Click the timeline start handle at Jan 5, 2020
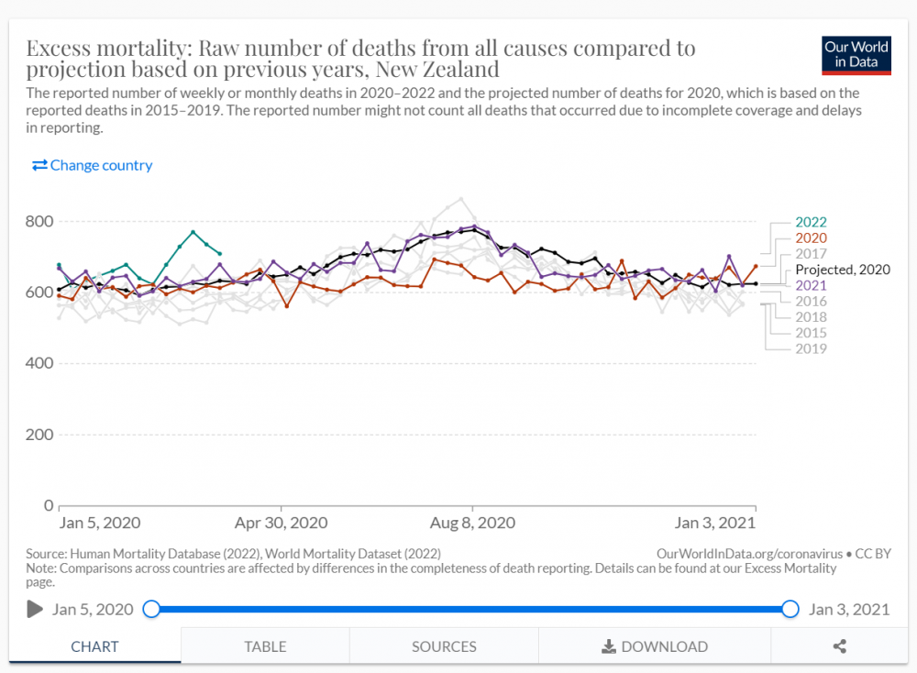This screenshot has width=917, height=673. pos(151,609)
